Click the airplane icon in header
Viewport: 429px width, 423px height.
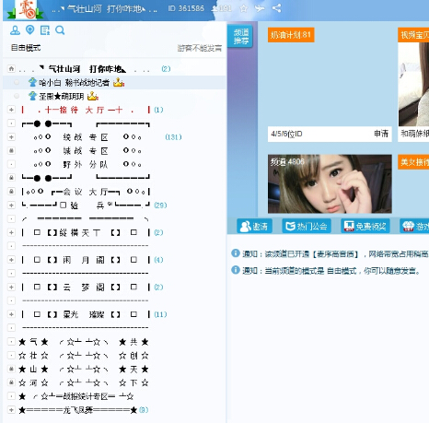pyautogui.click(x=260, y=8)
